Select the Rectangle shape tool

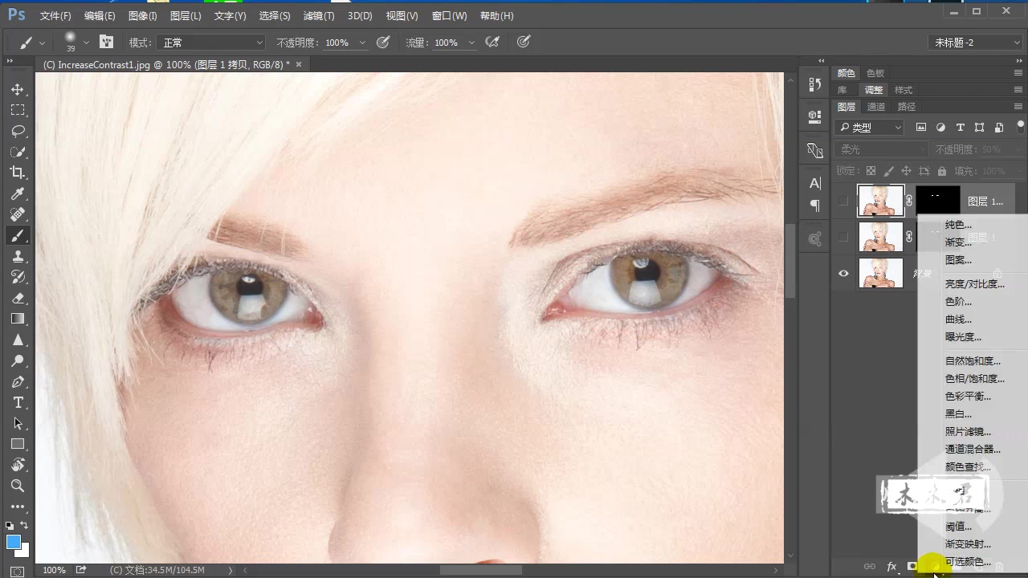18,444
